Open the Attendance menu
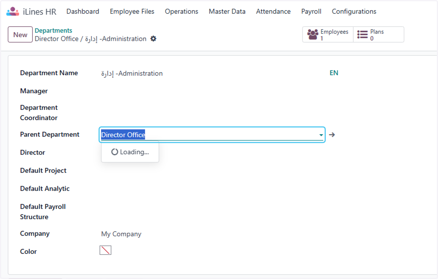 point(273,11)
